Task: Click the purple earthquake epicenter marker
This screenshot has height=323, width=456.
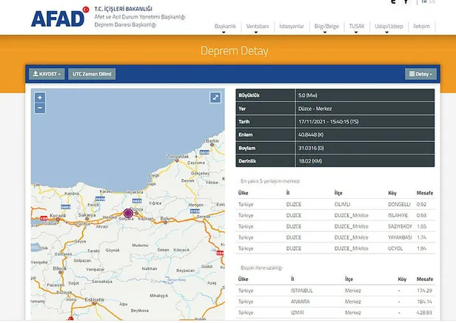Action: [128, 213]
